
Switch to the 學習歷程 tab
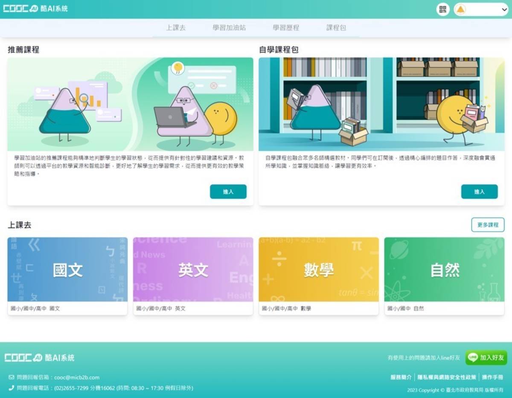pyautogui.click(x=285, y=27)
